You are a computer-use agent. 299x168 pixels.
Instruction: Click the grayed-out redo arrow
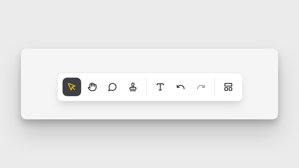click(x=201, y=87)
